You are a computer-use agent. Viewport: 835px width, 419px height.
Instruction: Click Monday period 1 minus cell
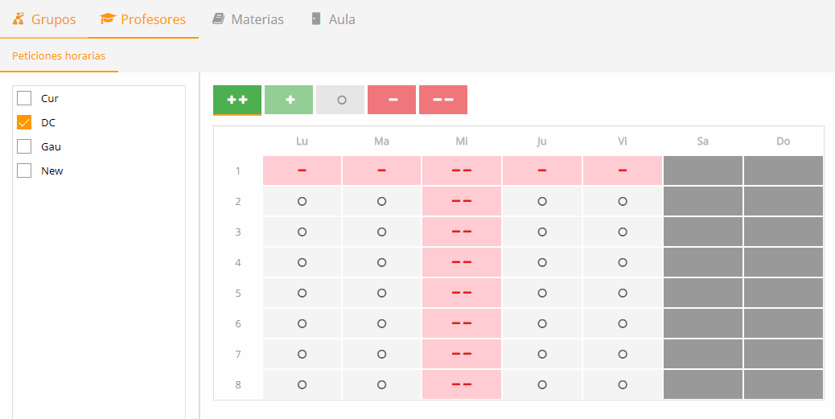coord(302,170)
